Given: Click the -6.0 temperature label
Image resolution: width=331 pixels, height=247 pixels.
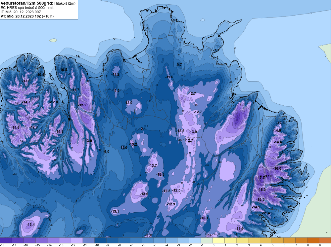Looking at the screenshot, I should tap(106, 152).
